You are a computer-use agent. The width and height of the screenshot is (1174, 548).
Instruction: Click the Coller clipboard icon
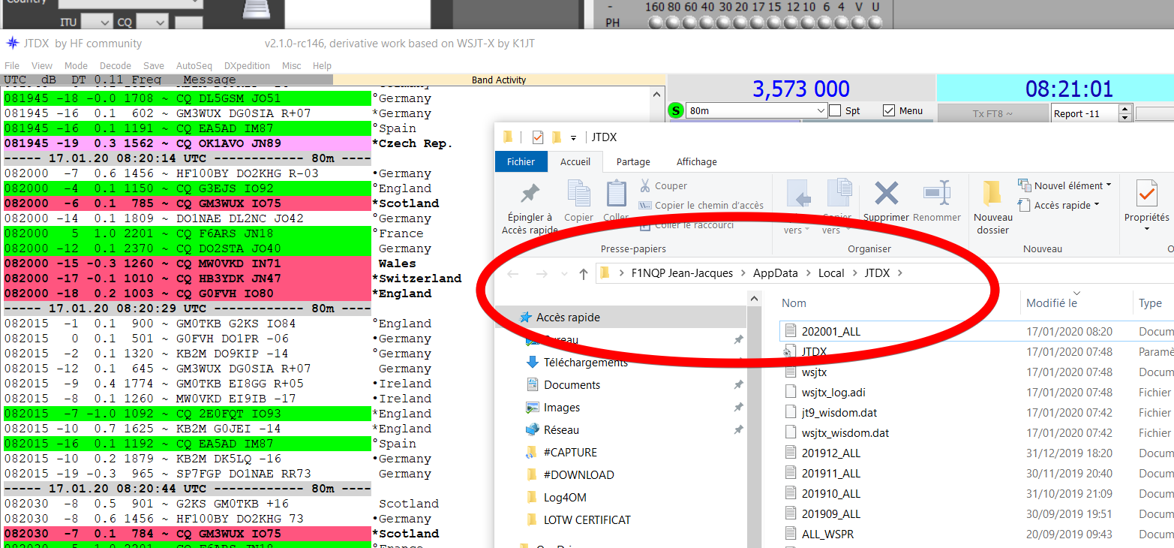(x=616, y=194)
